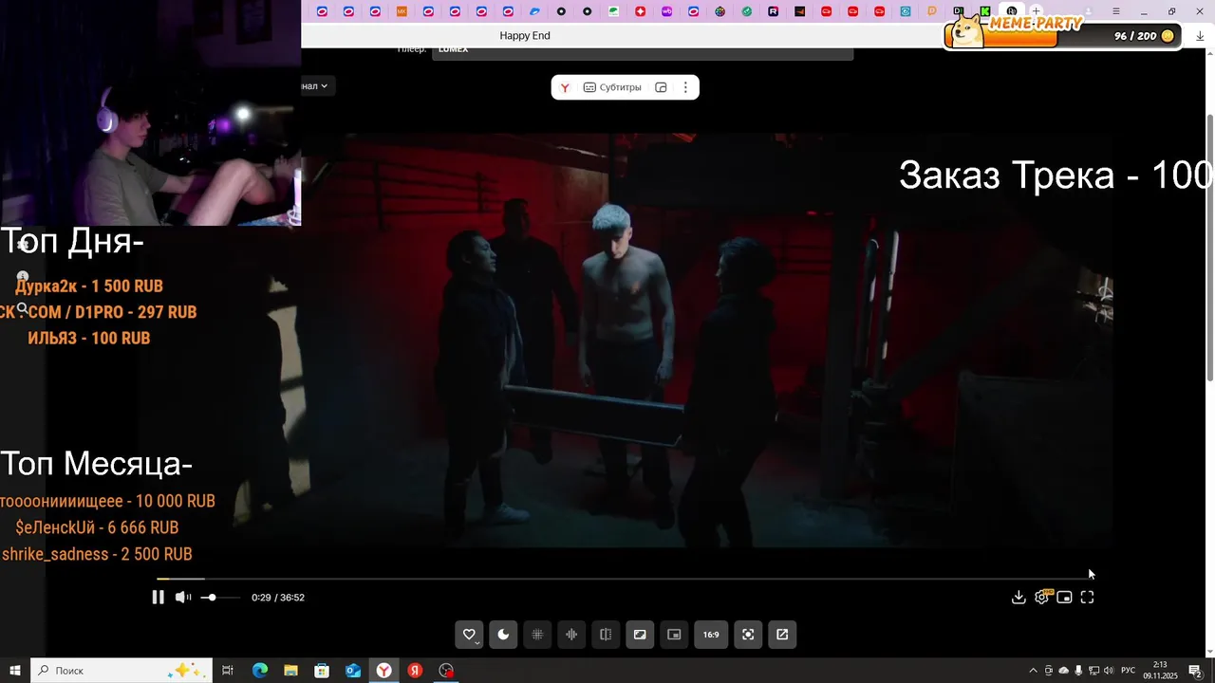This screenshot has height=683, width=1215.
Task: Click the theater resize mode button
Action: pos(640,635)
